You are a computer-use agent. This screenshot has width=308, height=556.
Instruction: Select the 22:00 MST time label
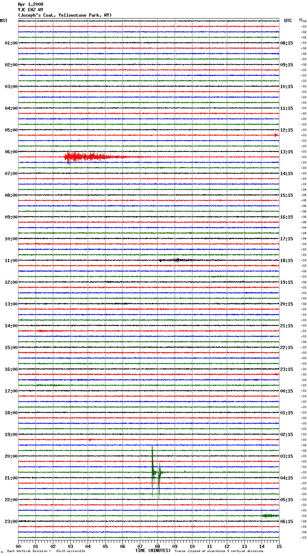point(11,500)
